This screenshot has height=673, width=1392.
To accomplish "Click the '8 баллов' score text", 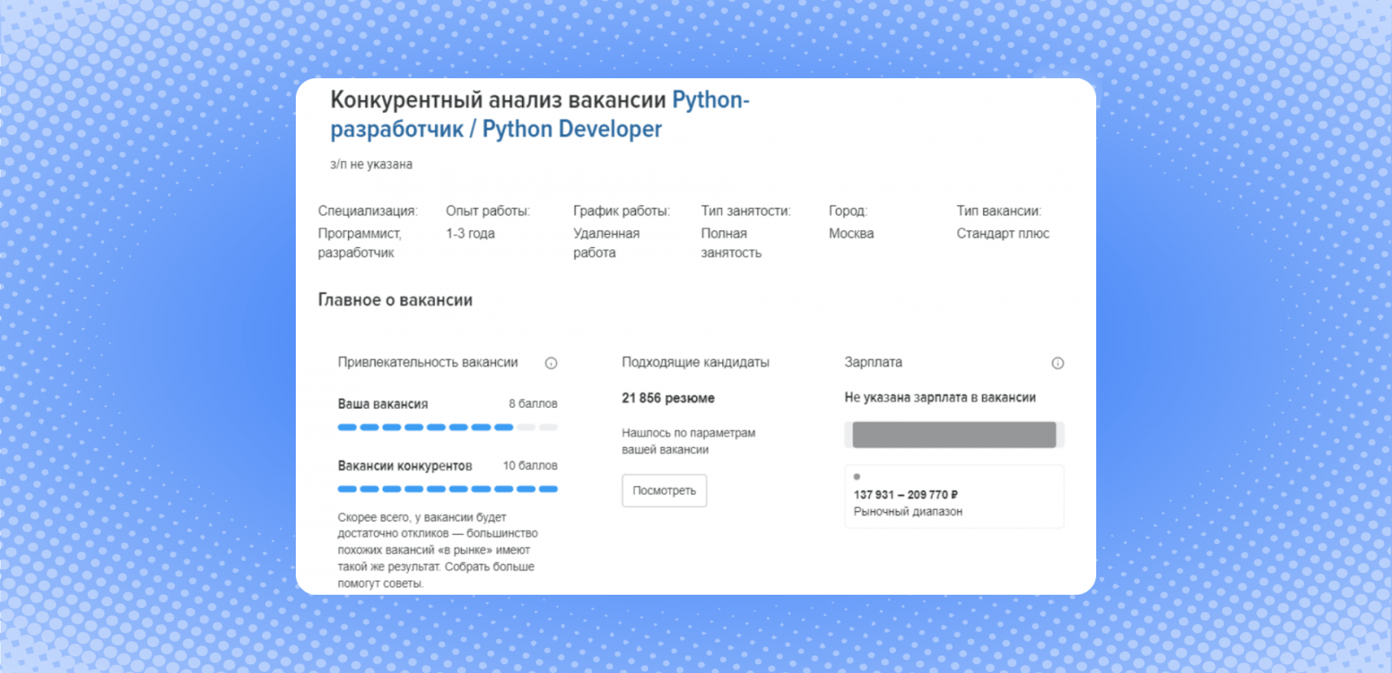I will [533, 403].
